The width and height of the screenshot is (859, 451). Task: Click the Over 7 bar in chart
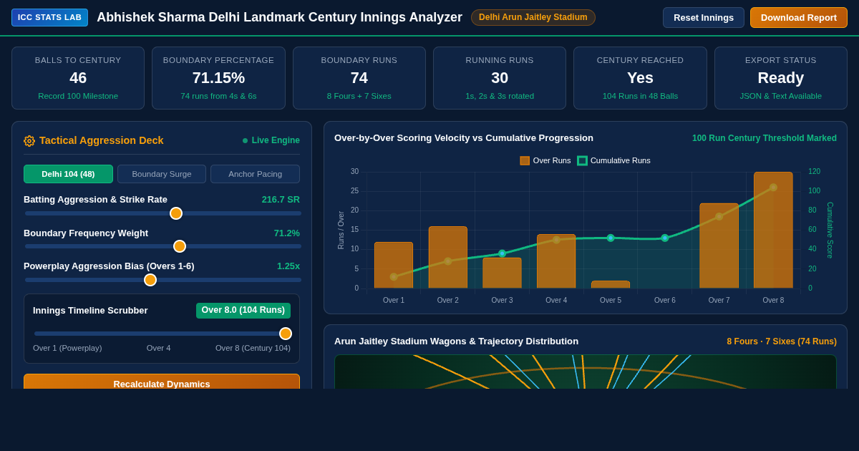[x=719, y=246]
